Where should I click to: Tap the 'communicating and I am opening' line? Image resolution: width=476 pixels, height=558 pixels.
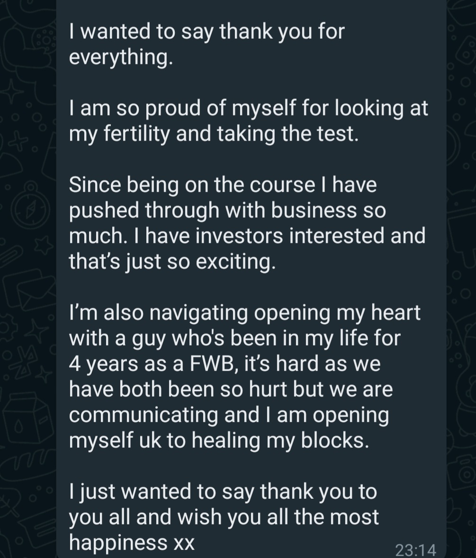pos(229,415)
